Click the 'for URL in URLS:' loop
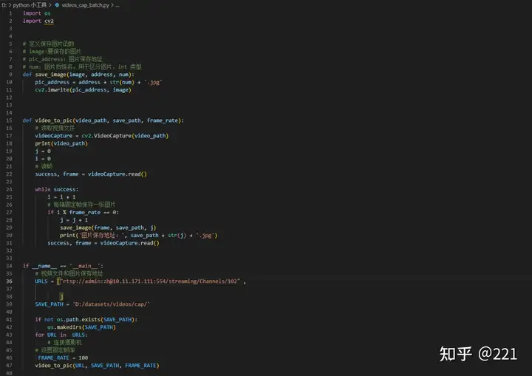This screenshot has width=532, height=376. 61,335
